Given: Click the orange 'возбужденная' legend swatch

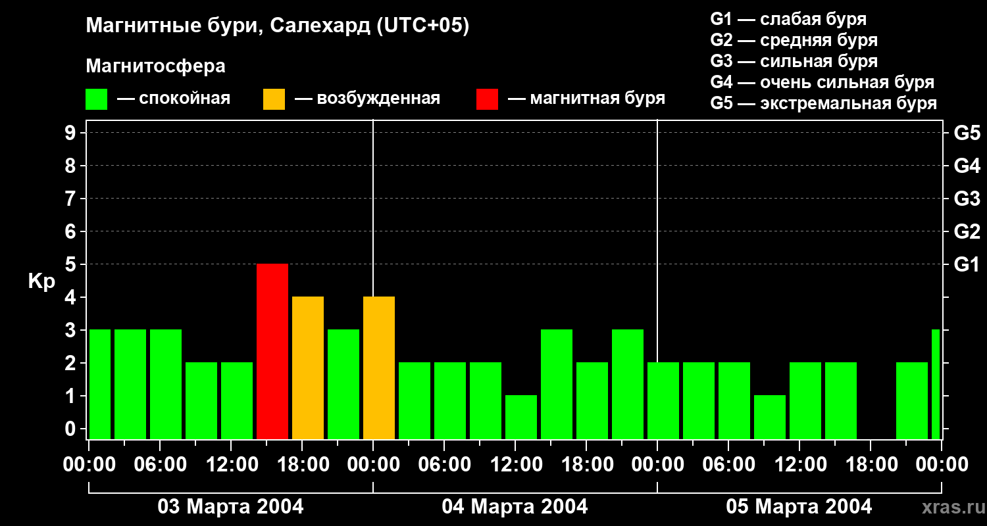Looking at the screenshot, I should coord(274,99).
